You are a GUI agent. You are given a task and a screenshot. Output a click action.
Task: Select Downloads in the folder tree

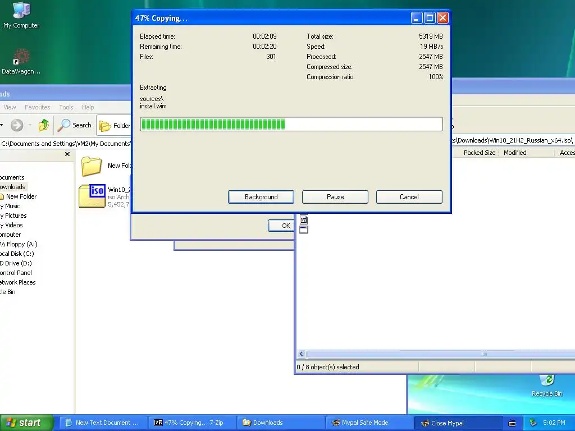pyautogui.click(x=13, y=187)
